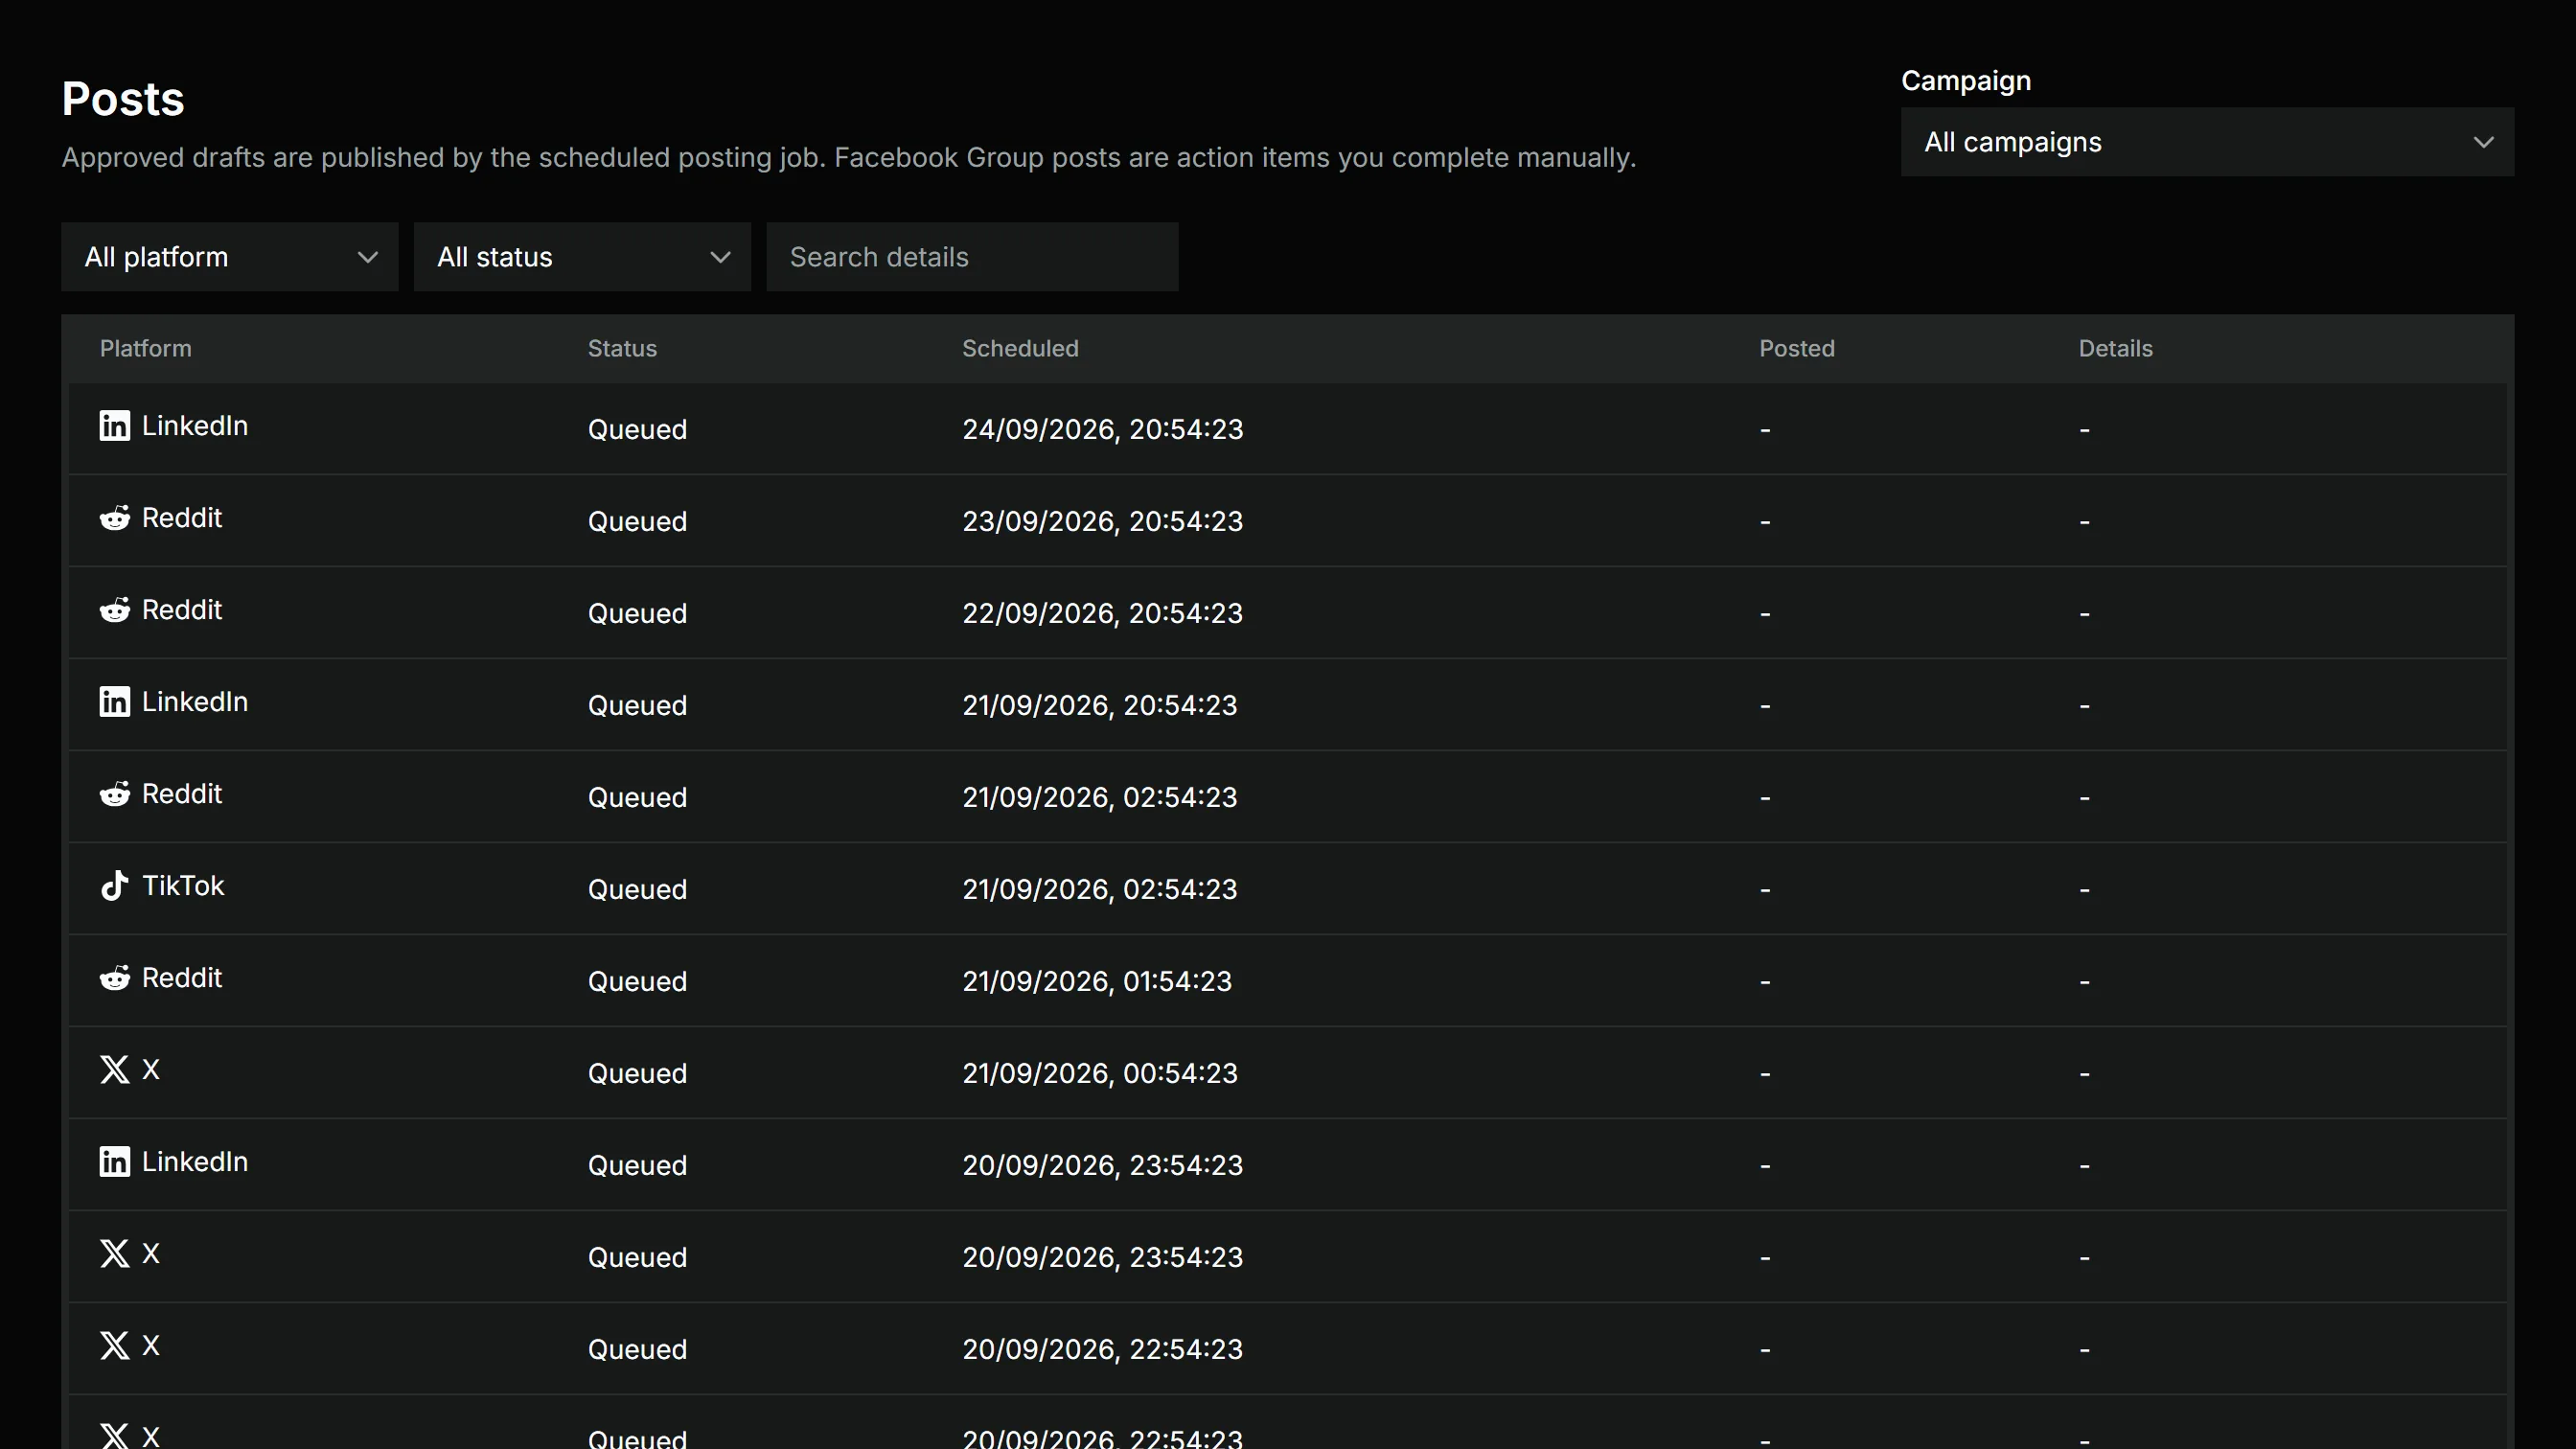
Task: Click the X icon in the 20/09/2026, 23:54:23 row
Action: [x=115, y=1254]
